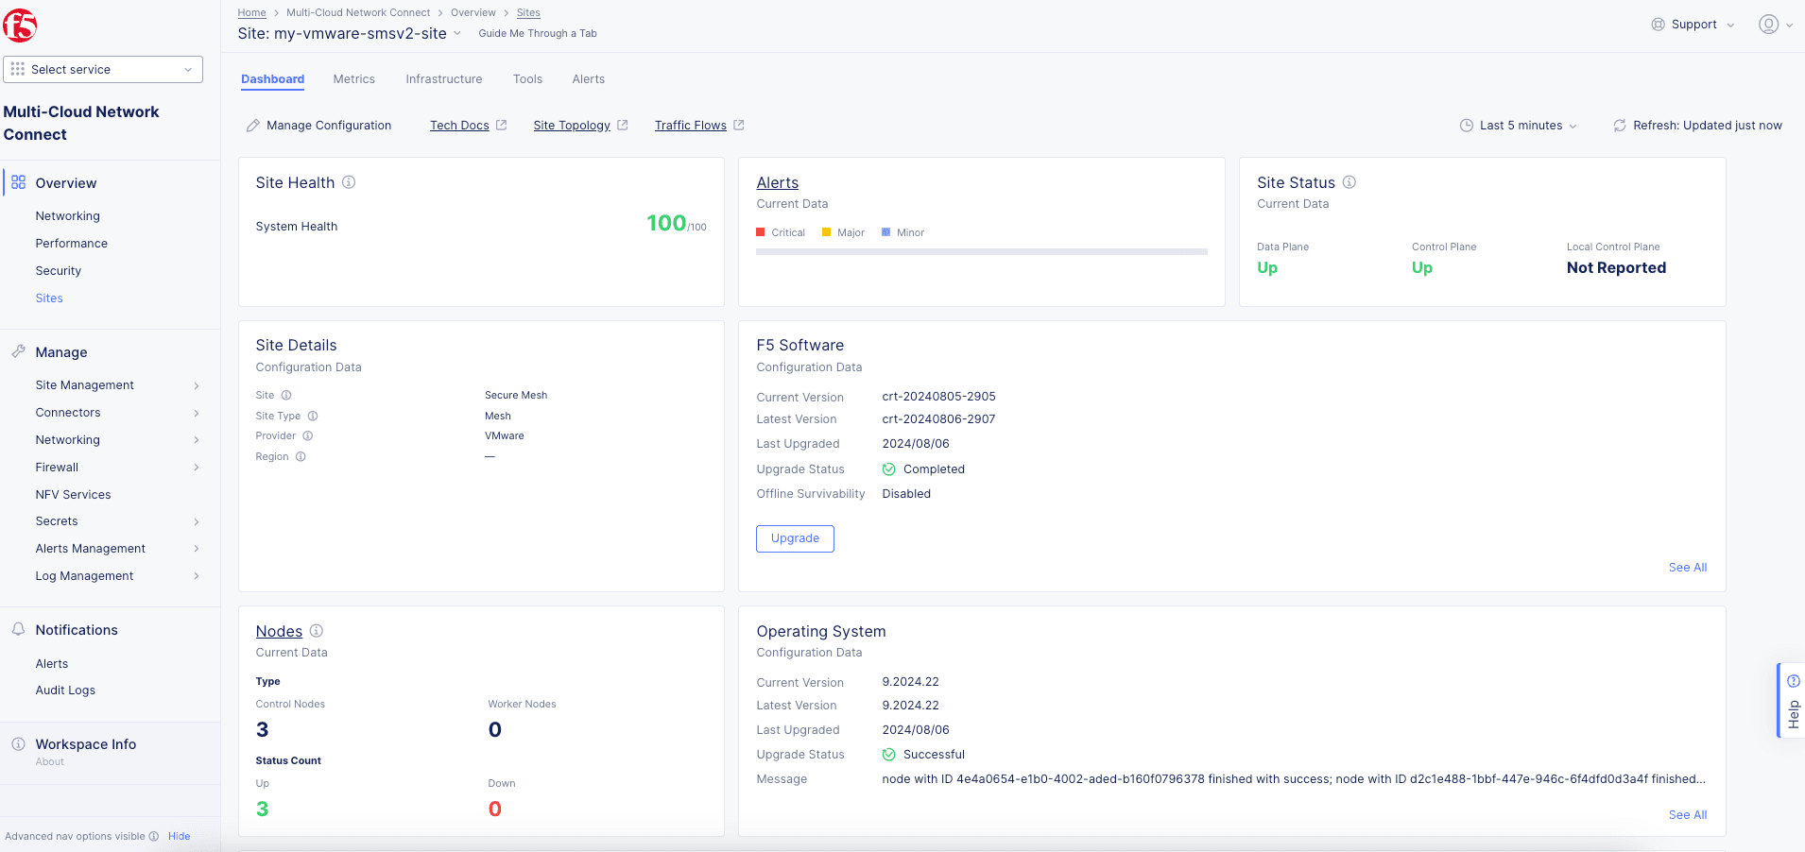1805x852 pixels.
Task: Switch to the Tools tab
Action: 527,79
